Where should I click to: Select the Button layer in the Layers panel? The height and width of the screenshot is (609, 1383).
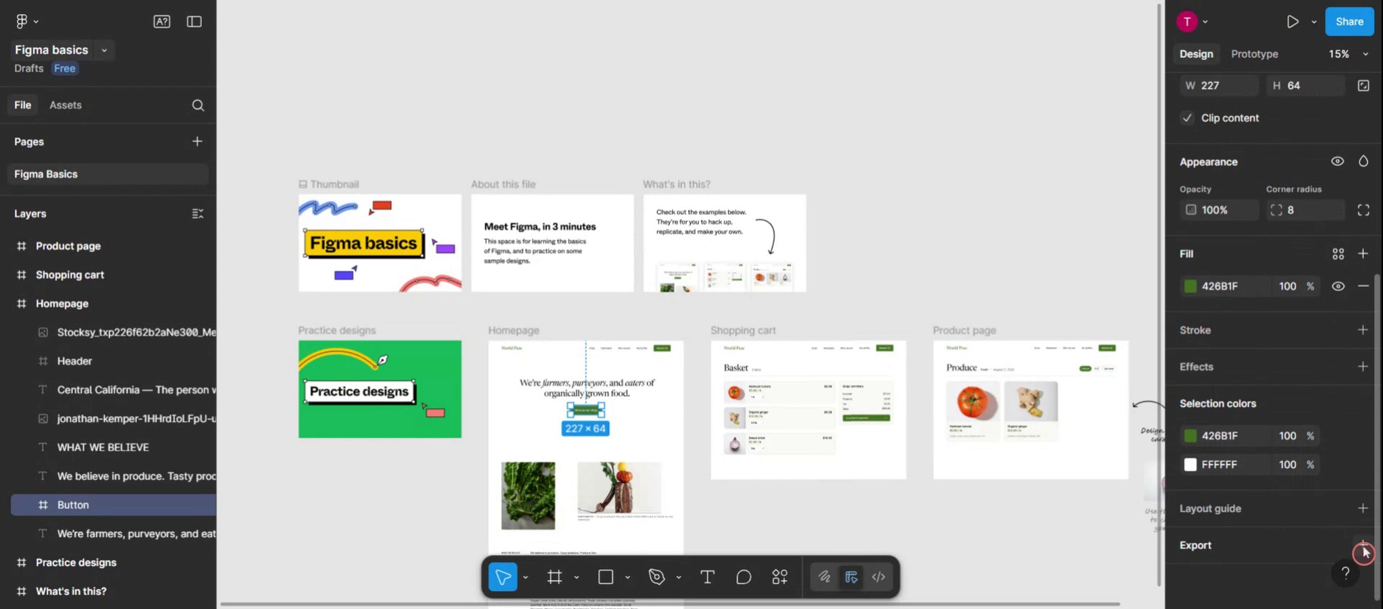72,504
